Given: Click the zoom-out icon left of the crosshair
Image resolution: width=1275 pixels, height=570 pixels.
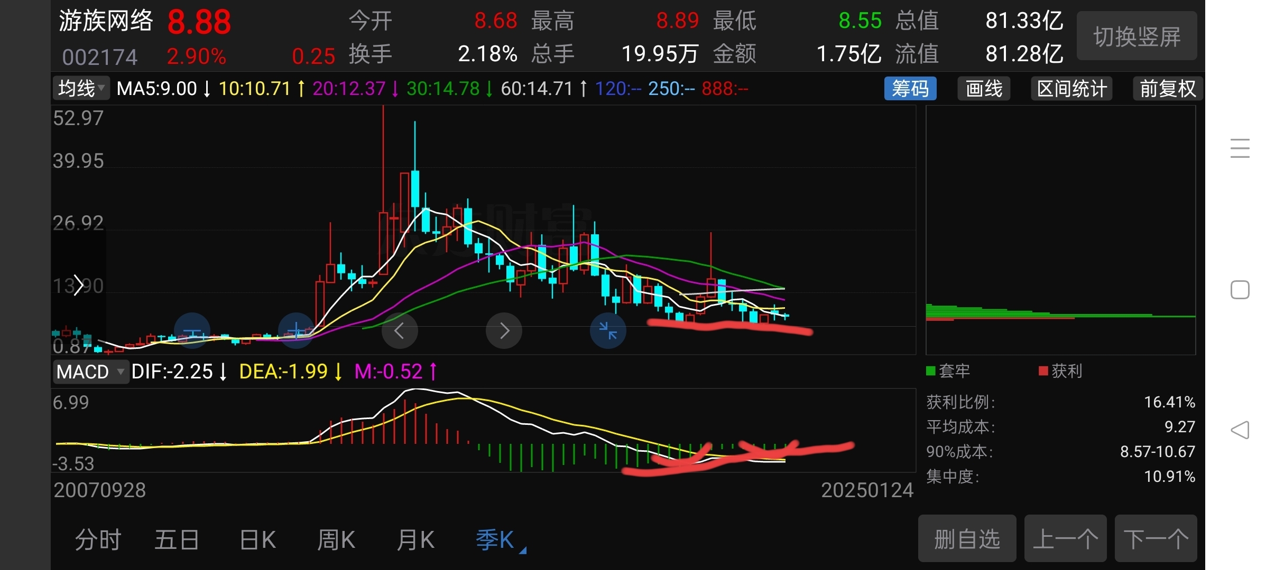Looking at the screenshot, I should [x=192, y=330].
